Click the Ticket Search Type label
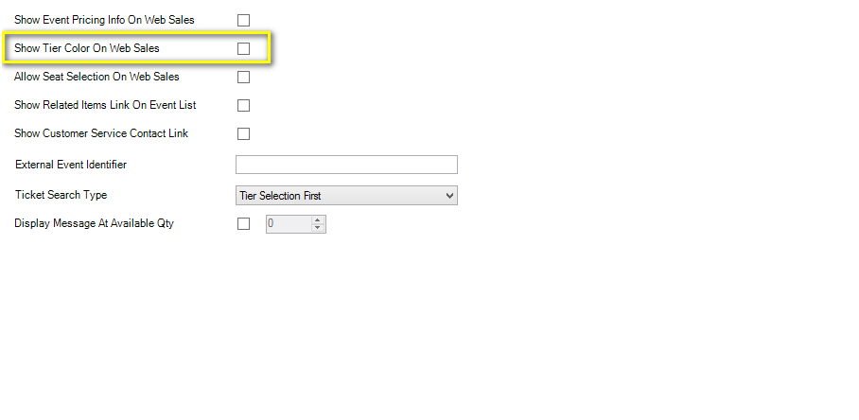 tap(61, 195)
